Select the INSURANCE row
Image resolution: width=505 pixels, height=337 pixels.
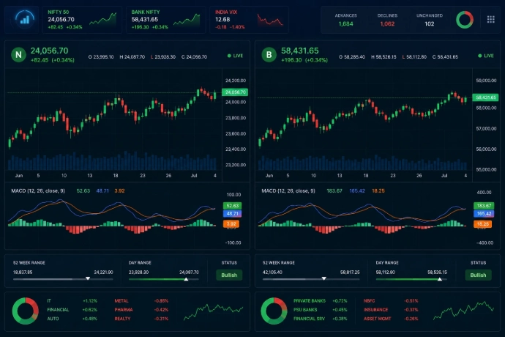[x=391, y=310]
